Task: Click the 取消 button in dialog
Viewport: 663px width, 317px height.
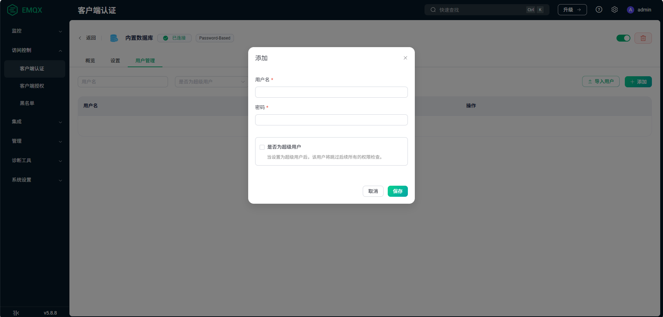Action: [373, 191]
